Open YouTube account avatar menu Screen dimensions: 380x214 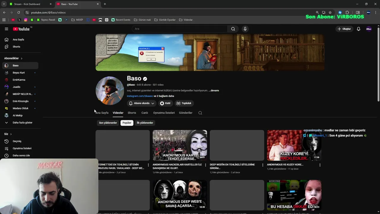[369, 29]
